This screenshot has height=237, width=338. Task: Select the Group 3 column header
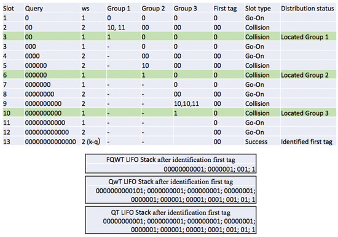coord(185,9)
